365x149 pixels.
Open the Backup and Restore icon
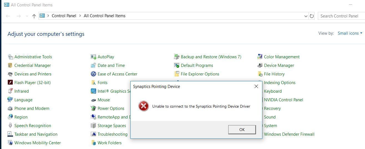pos(177,57)
